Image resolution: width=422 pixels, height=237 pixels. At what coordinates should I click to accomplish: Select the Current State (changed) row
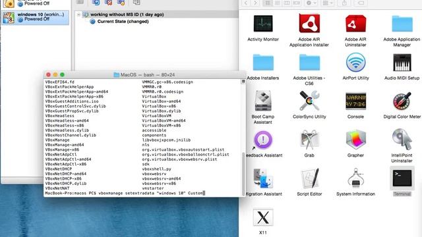(x=123, y=22)
